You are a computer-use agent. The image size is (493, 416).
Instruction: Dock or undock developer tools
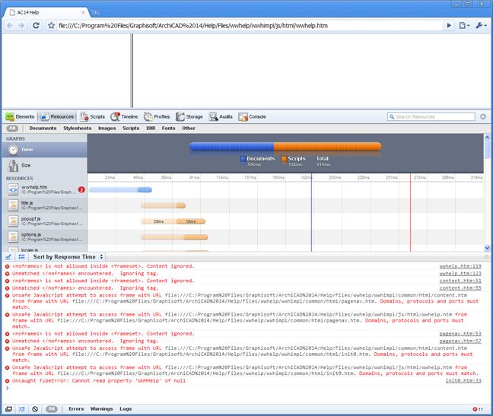(x=8, y=408)
